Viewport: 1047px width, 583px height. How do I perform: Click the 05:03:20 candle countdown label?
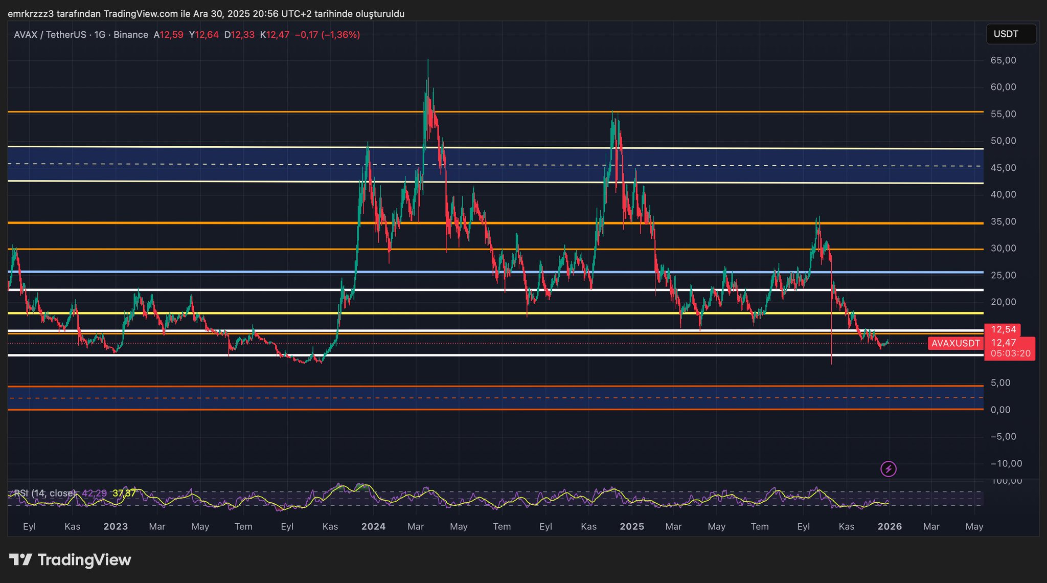pos(1010,353)
